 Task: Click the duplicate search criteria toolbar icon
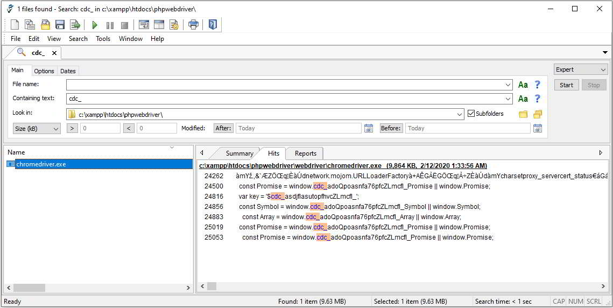(30, 25)
